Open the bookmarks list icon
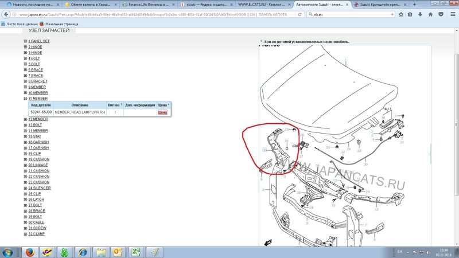Viewport: 459px width, 258px height. [410, 14]
